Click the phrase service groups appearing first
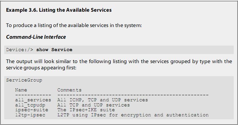 pyautogui.click(x=41, y=68)
